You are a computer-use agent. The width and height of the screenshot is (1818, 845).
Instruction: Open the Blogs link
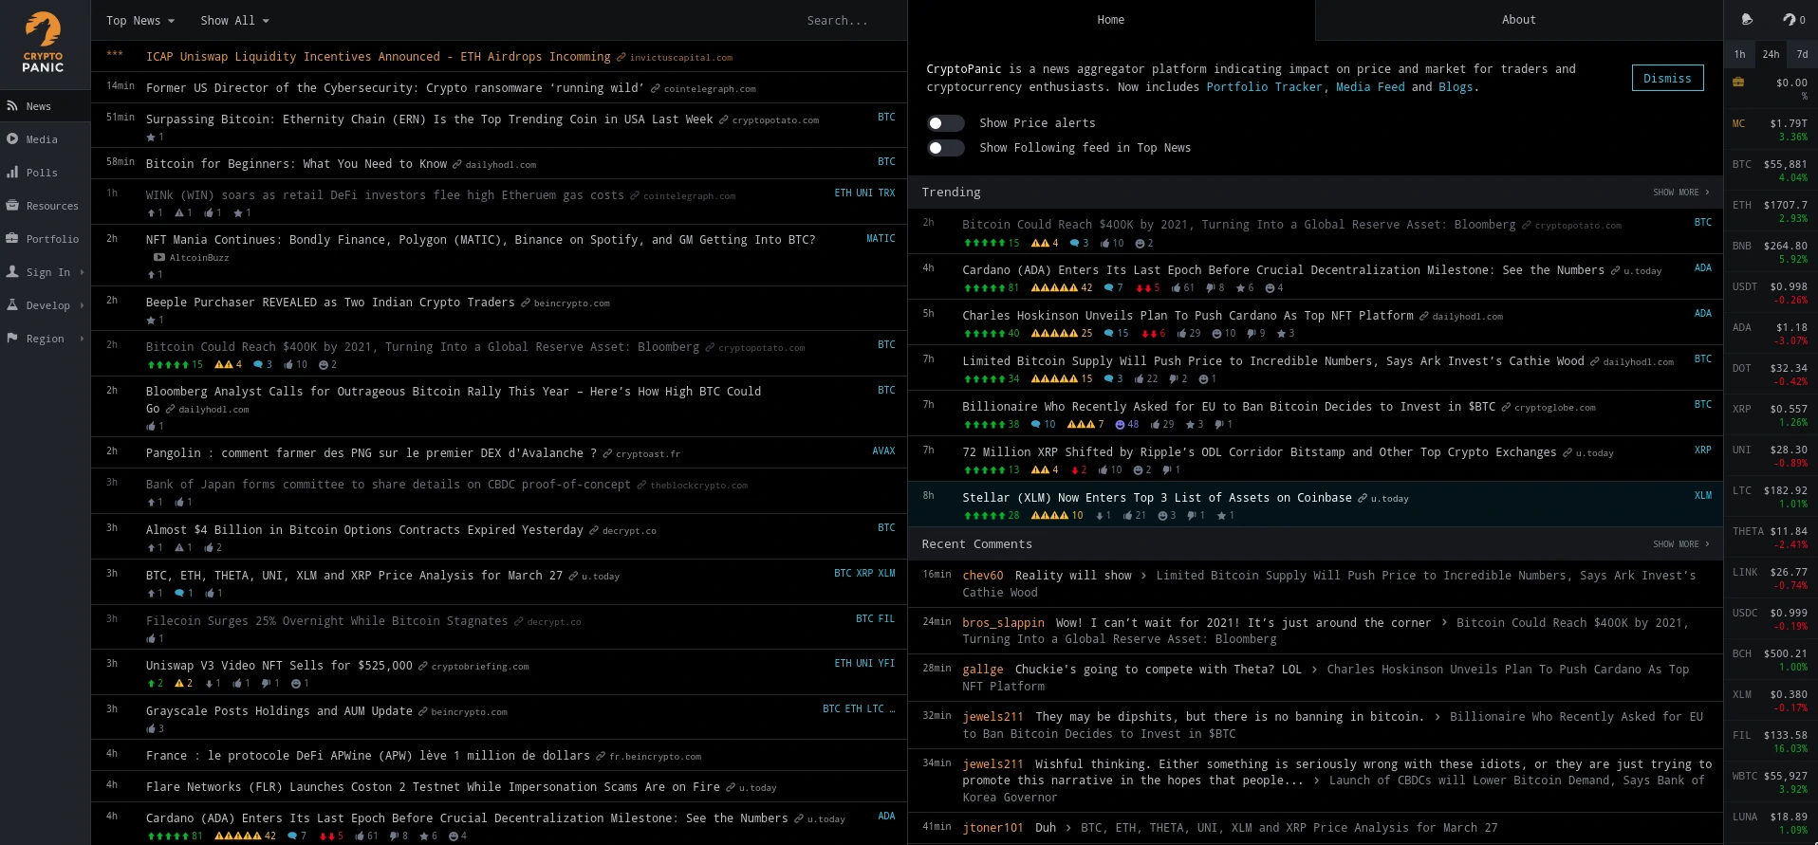pos(1456,87)
